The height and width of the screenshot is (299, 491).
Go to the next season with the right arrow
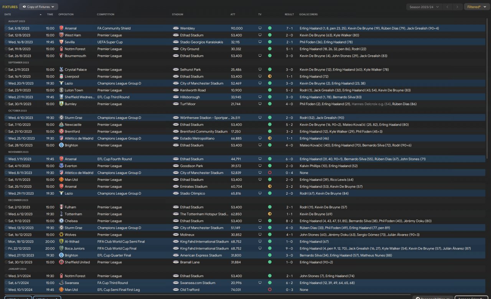click(457, 7)
